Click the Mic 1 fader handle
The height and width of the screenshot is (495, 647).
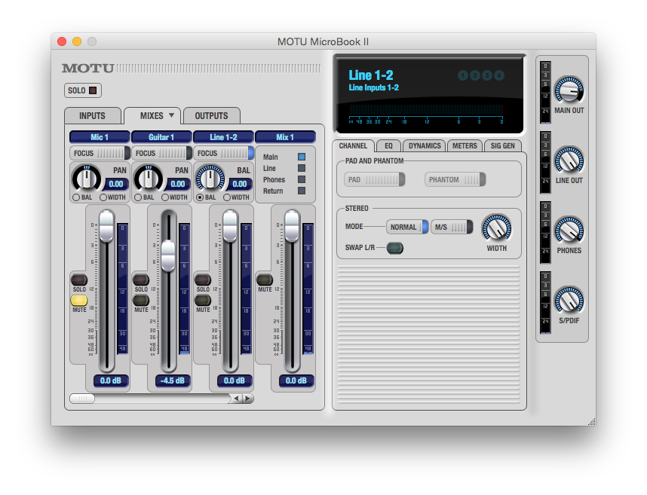click(x=106, y=225)
